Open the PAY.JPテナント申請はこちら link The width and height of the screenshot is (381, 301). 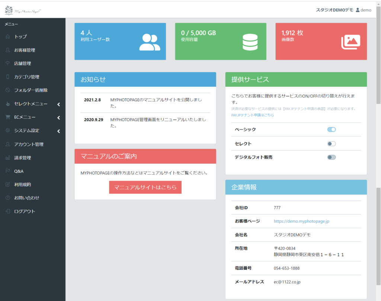click(x=252, y=115)
